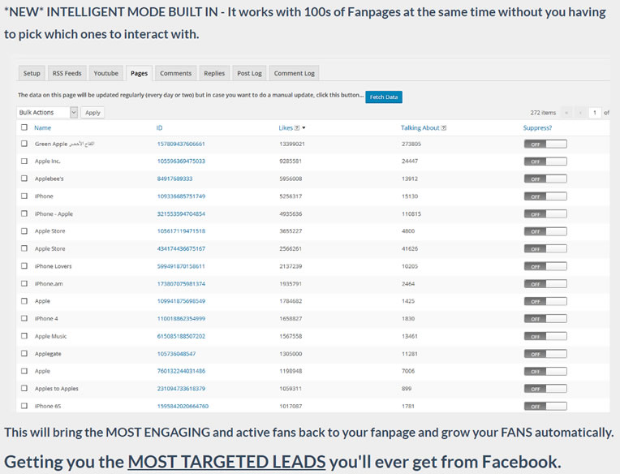Screen dimensions: 620x474
Task: Toggle Suppress switch for Green Apple
Action: click(545, 144)
